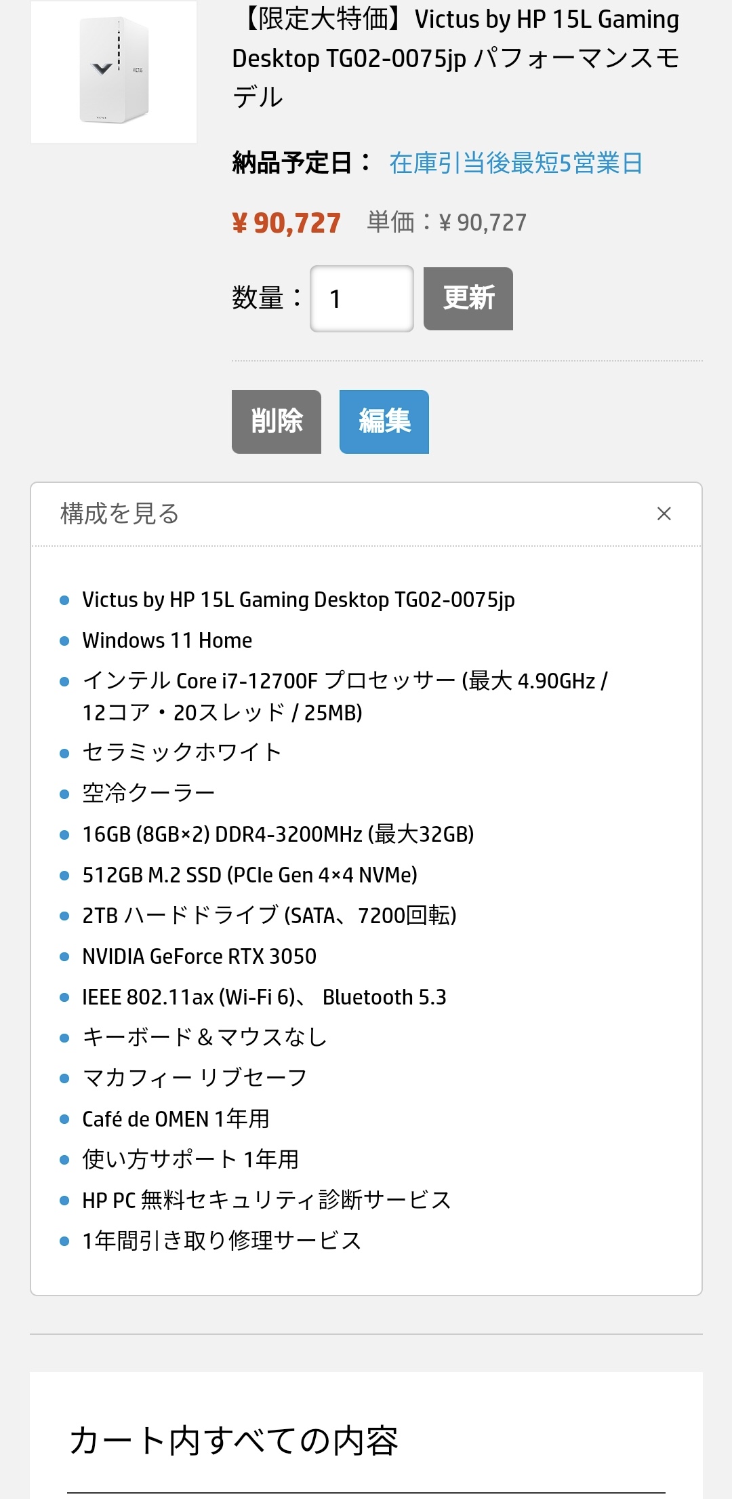Click the カート内すべての内容 heading
The image size is (732, 1499).
(233, 1441)
